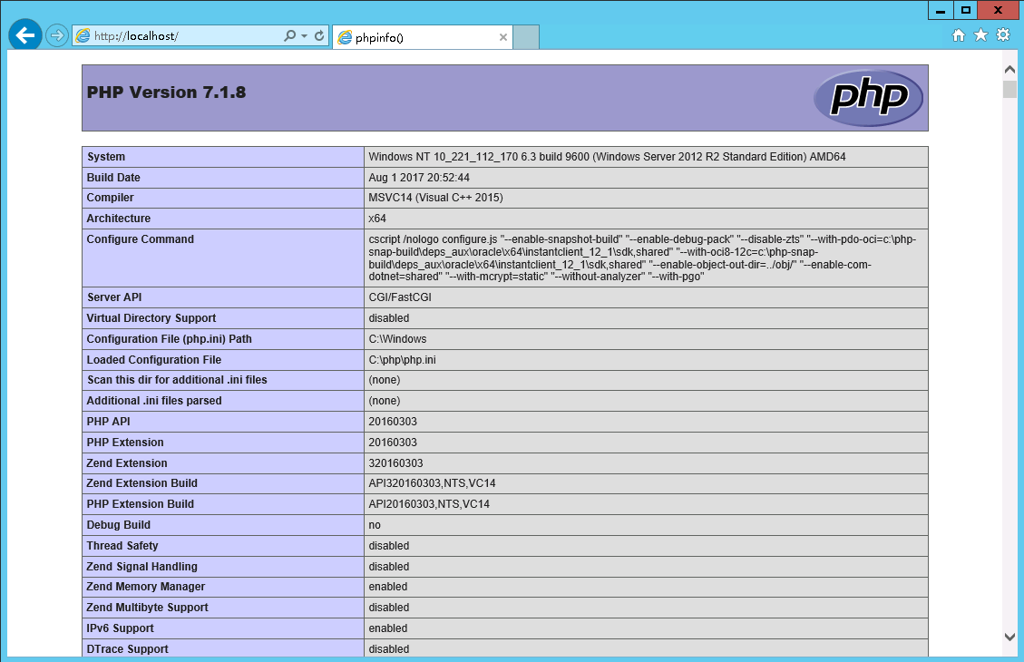Click API20160303,NTS,VC14 value

pos(429,504)
